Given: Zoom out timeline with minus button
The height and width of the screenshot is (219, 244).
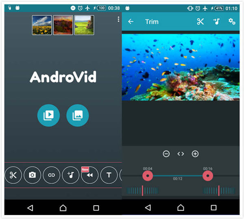Looking at the screenshot, I should coord(166,154).
